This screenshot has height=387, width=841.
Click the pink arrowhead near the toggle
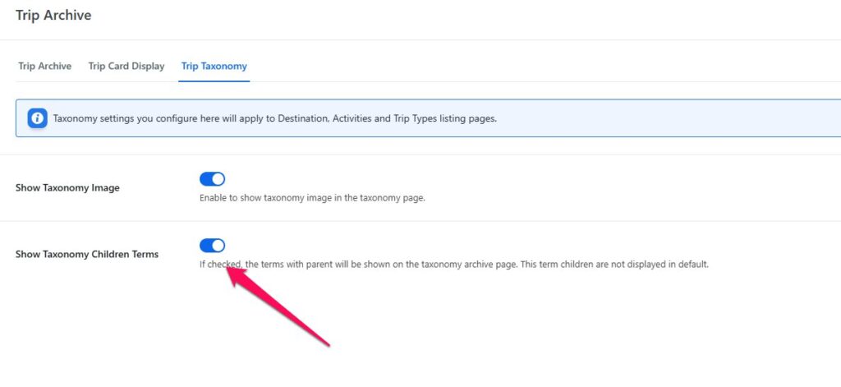tap(234, 275)
